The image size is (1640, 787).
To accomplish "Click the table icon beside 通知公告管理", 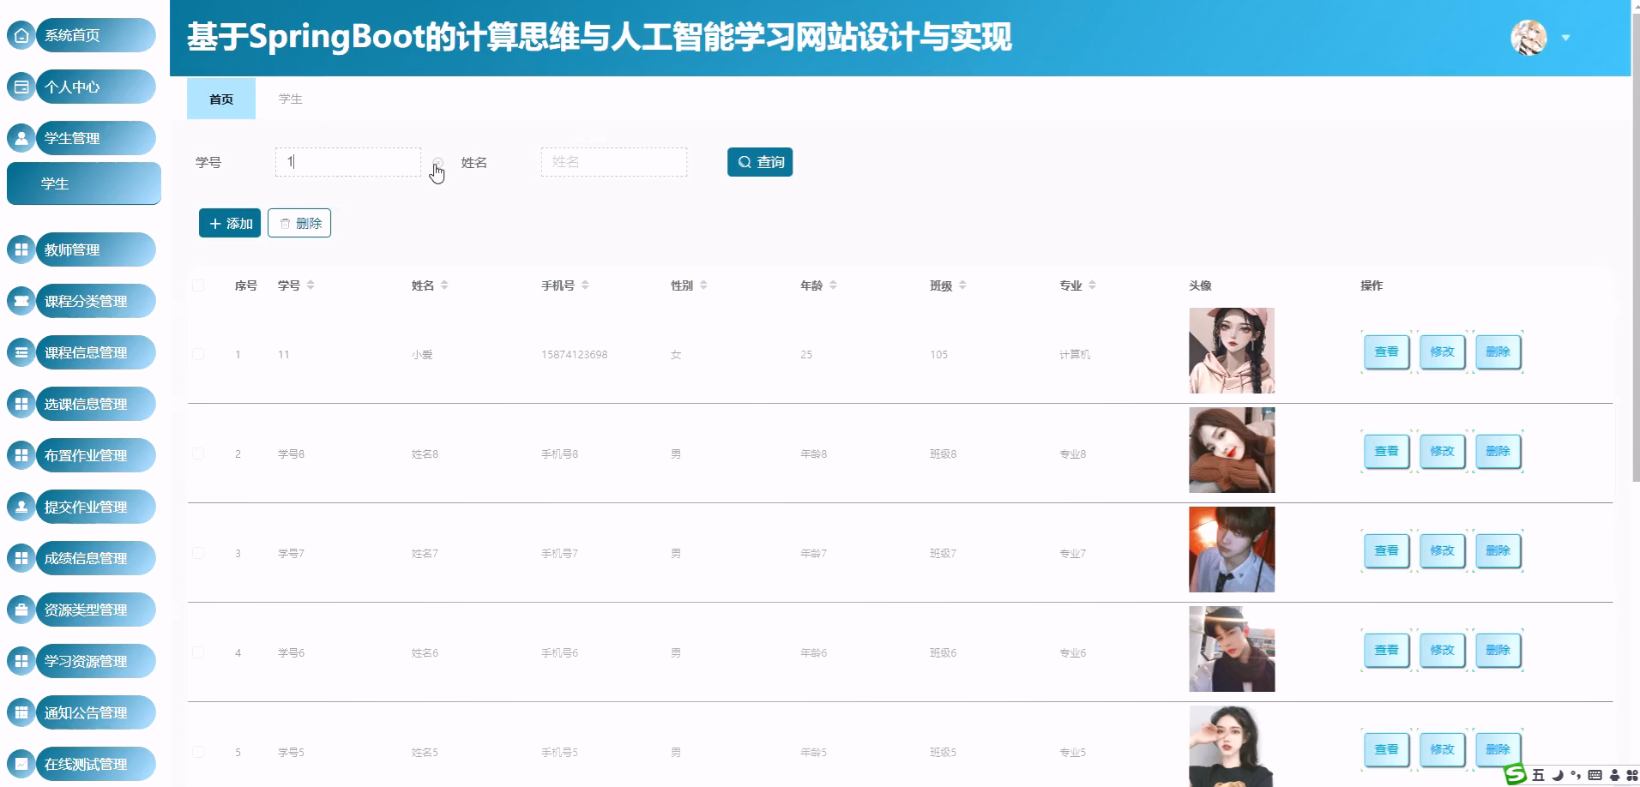I will [x=21, y=712].
